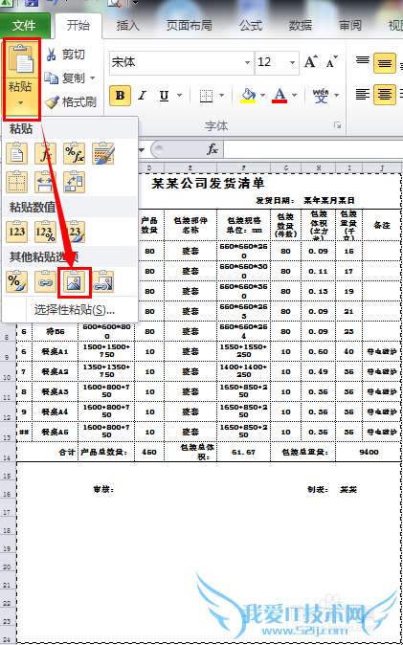Image resolution: width=403 pixels, height=645 pixels.
Task: Choose the Paste as Picture option
Action: [x=74, y=281]
